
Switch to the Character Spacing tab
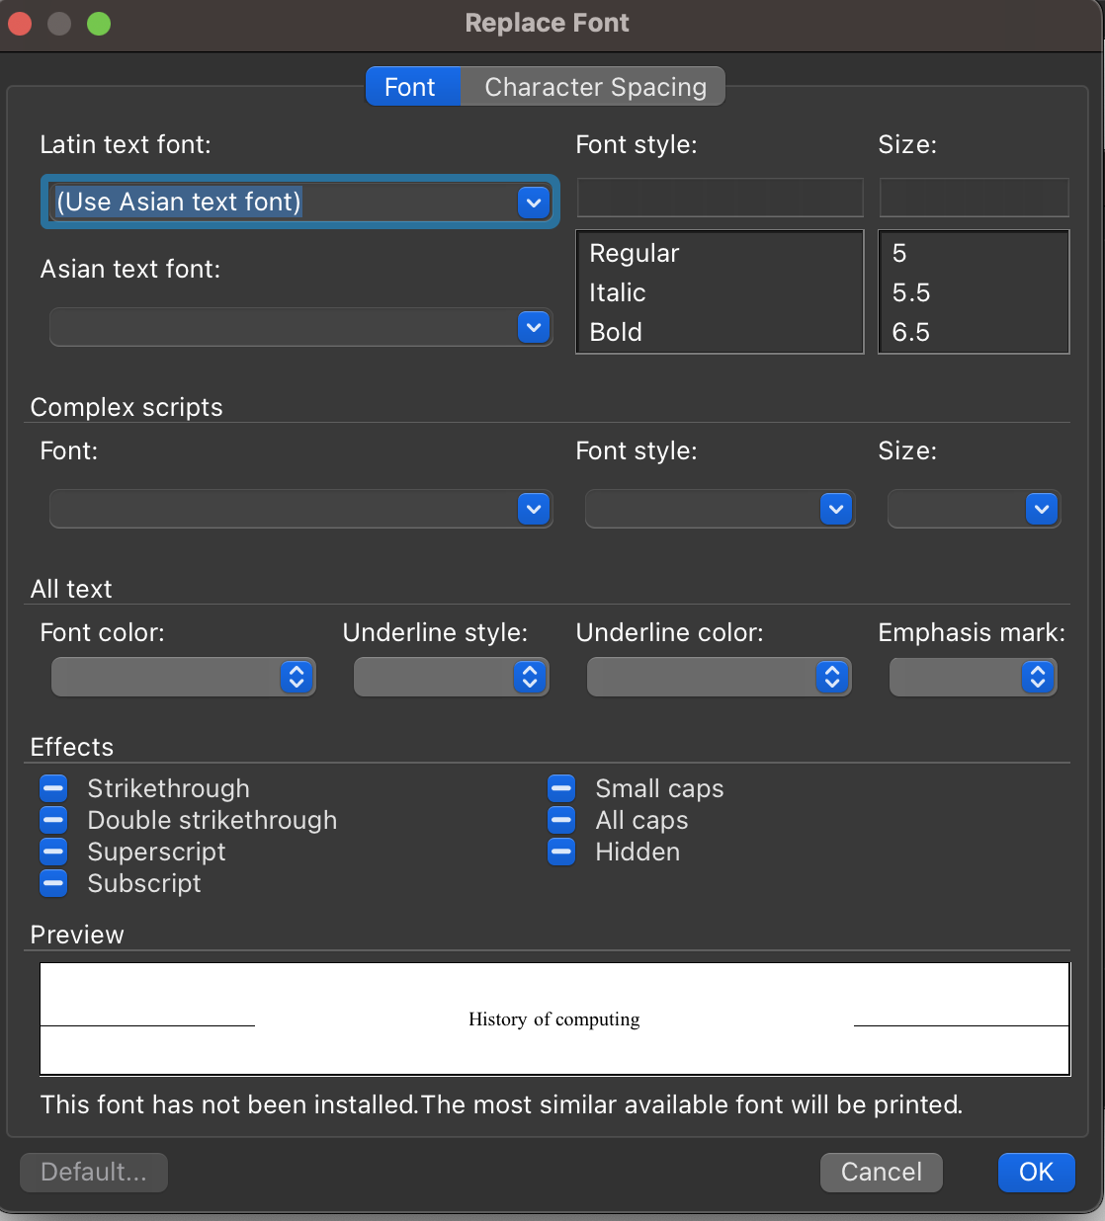pos(595,87)
